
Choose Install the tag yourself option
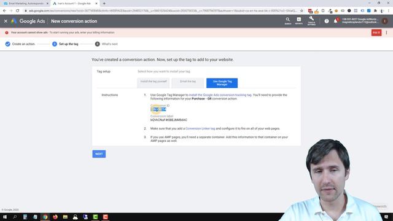tap(154, 83)
